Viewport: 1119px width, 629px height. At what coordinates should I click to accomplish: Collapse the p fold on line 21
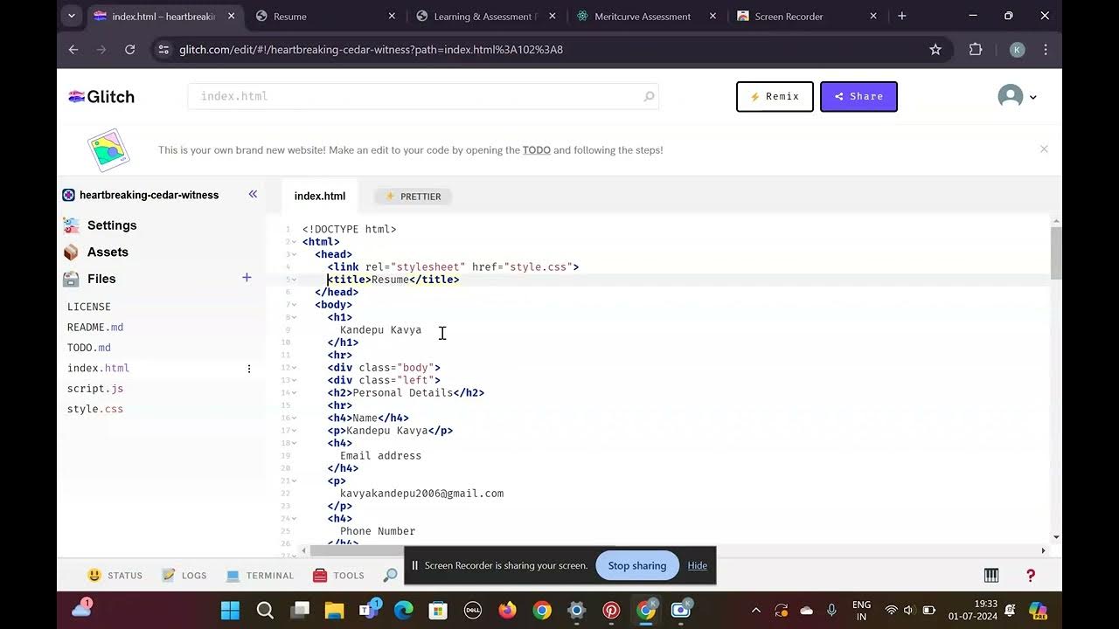coord(294,481)
